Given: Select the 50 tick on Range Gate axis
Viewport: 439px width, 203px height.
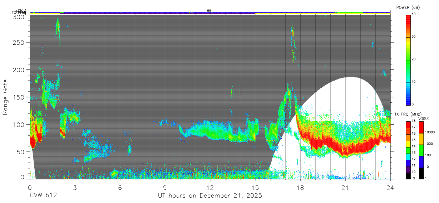Looking at the screenshot, I should pyautogui.click(x=20, y=152).
